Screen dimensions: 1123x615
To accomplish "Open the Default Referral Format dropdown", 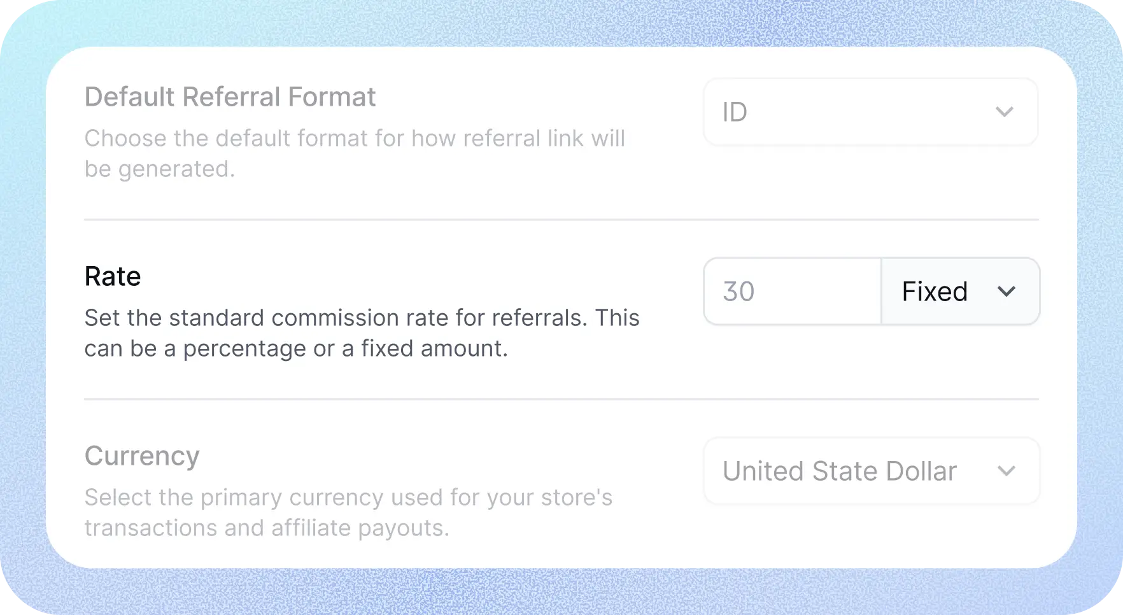I will [x=870, y=112].
